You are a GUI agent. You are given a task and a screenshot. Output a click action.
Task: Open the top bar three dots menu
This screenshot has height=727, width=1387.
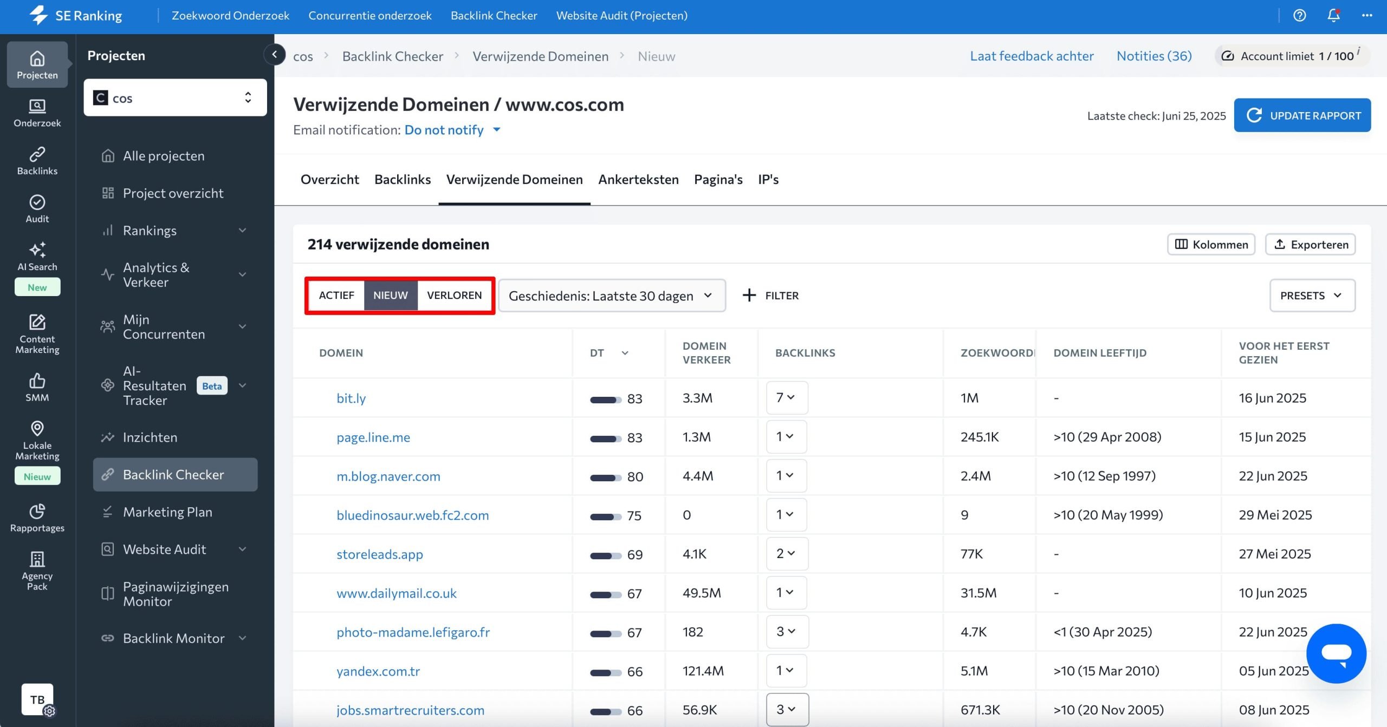1367,15
